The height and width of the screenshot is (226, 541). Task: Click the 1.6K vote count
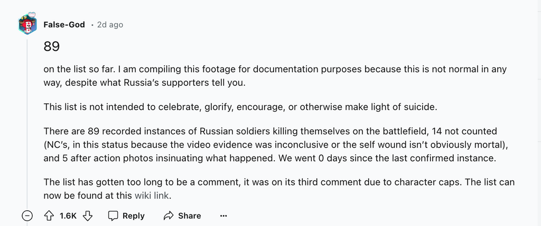coord(68,215)
